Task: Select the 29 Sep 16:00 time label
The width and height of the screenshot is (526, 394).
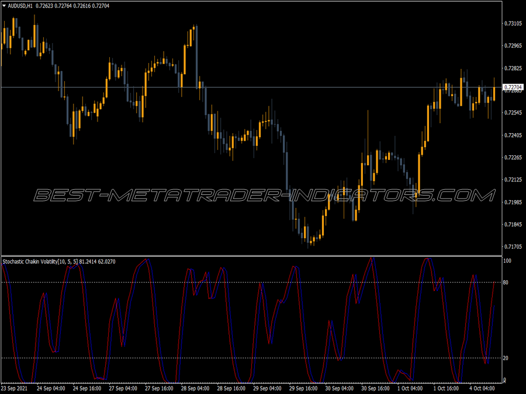Action: coord(303,388)
